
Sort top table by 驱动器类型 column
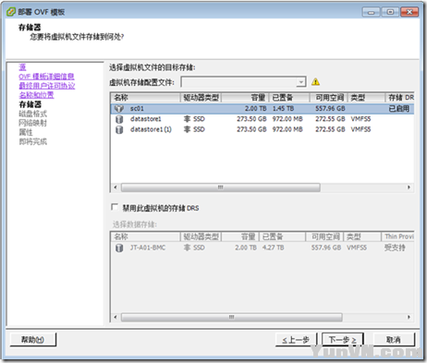point(201,98)
